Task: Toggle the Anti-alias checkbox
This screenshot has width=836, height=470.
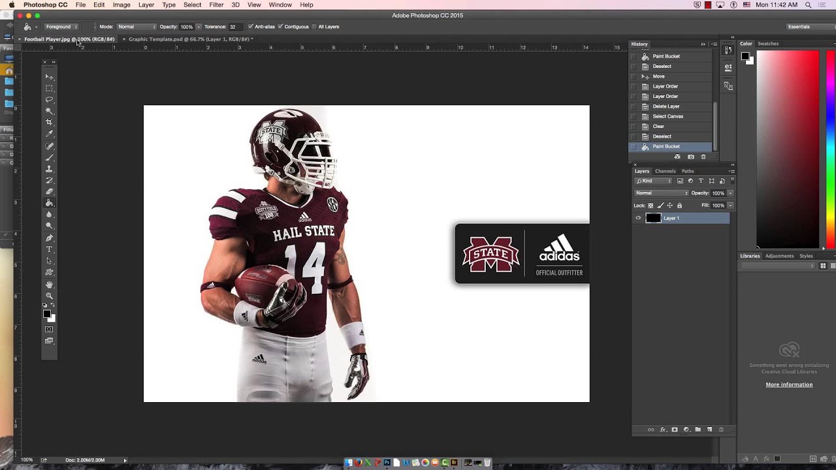Action: [x=251, y=27]
